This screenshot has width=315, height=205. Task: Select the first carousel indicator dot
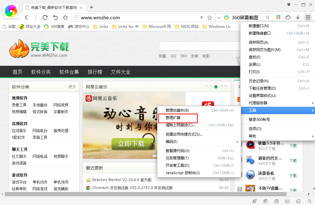(x=206, y=87)
